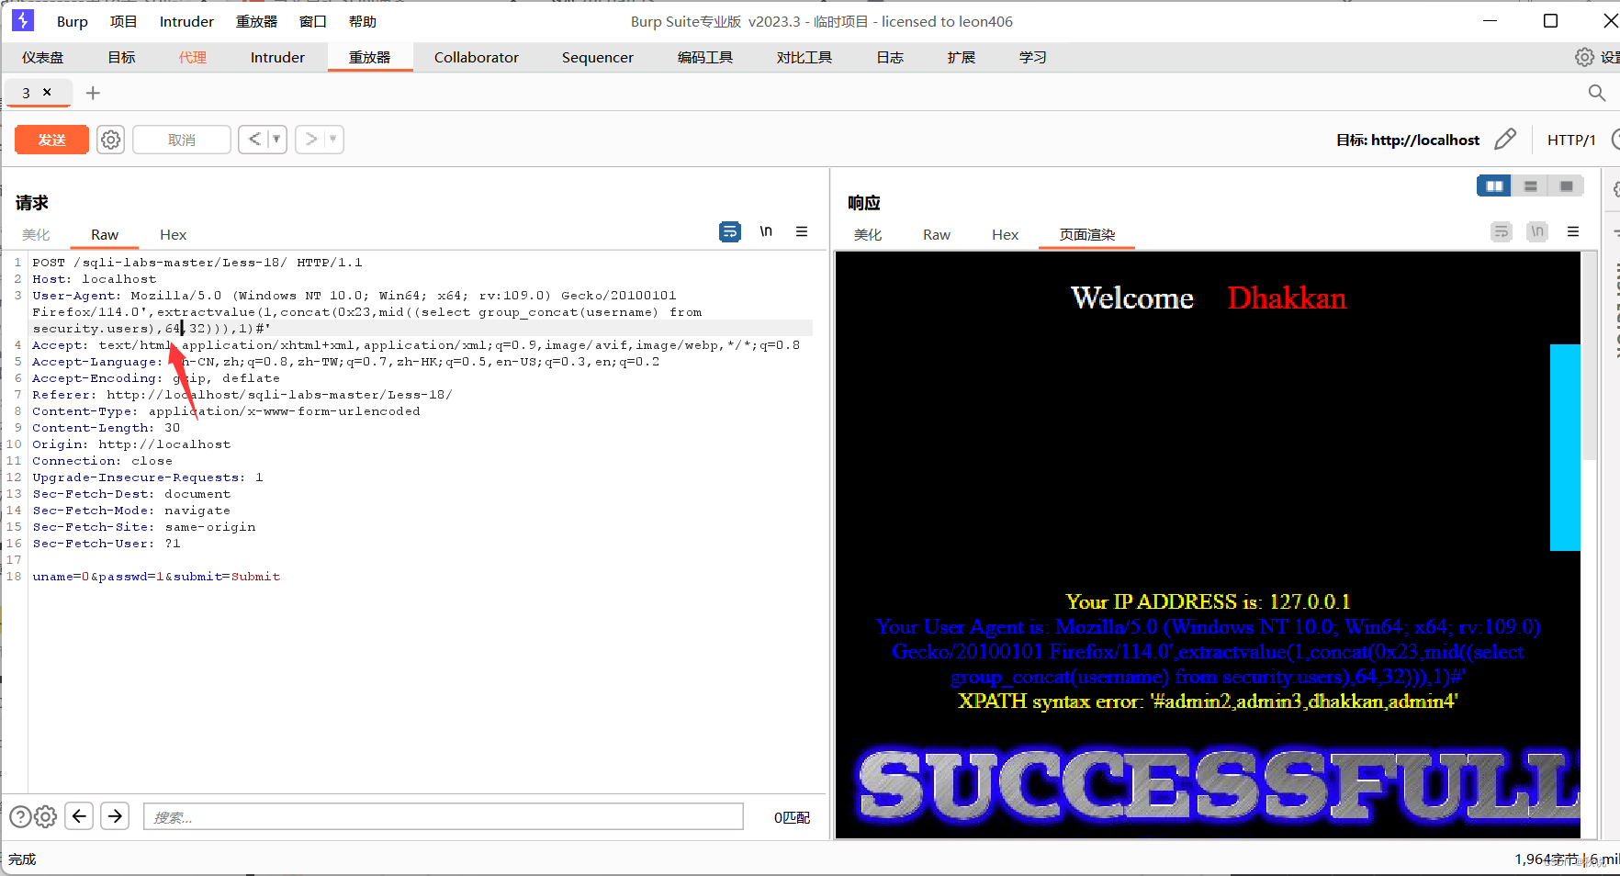Select side-by-side layout view

[x=1494, y=186]
